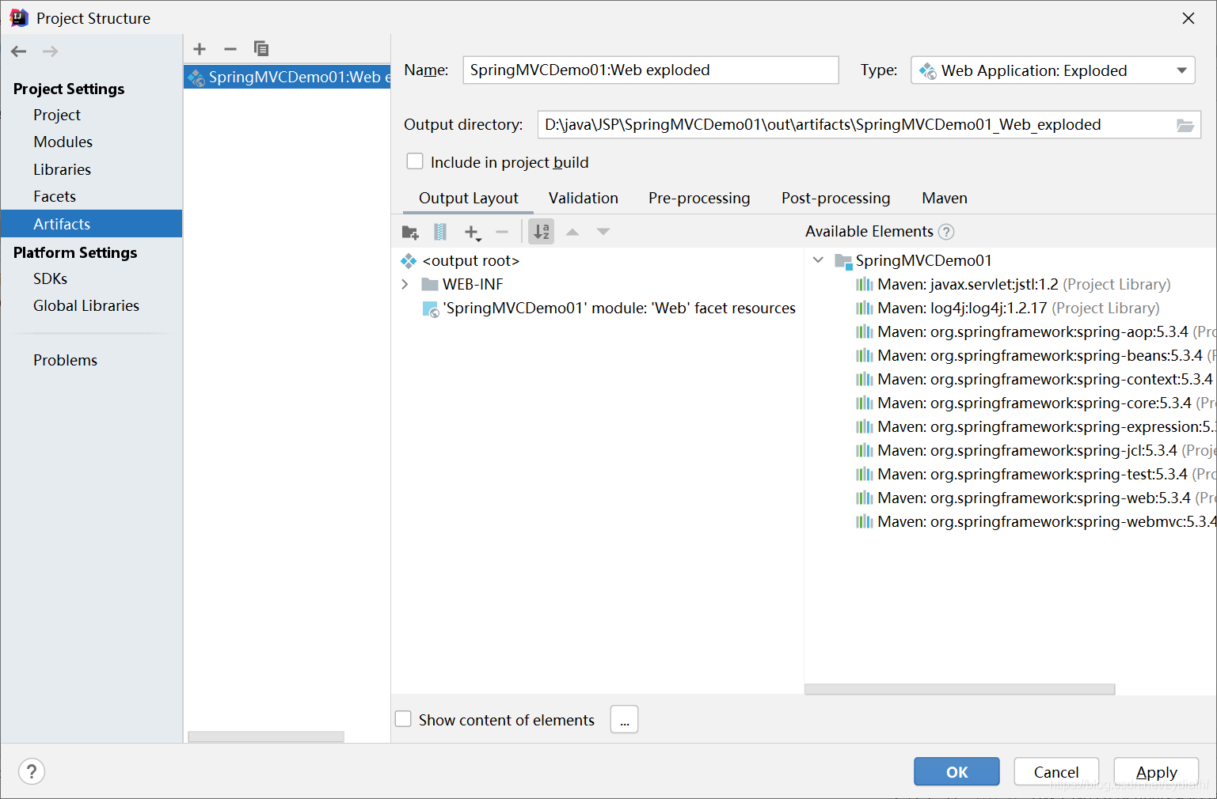Click the artifact Name input field

point(650,70)
